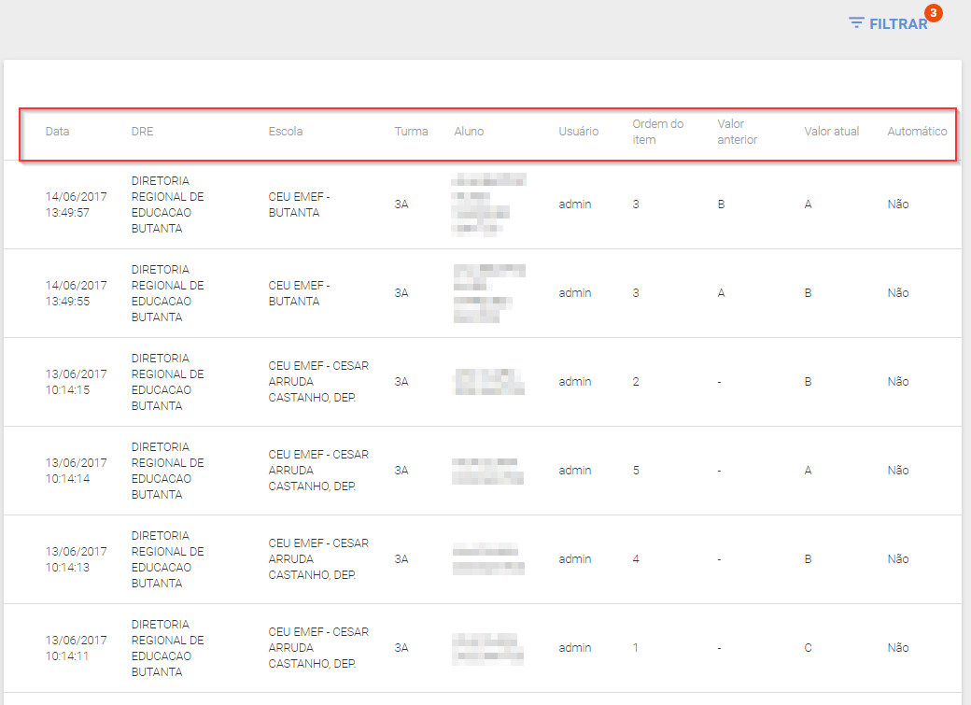Select date 13/06/2017 10:14:13
Screen dimensions: 971x705
point(76,558)
